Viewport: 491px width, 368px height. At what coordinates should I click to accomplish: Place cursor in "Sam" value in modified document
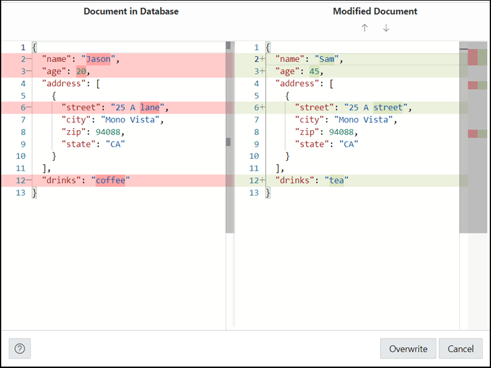pos(326,59)
